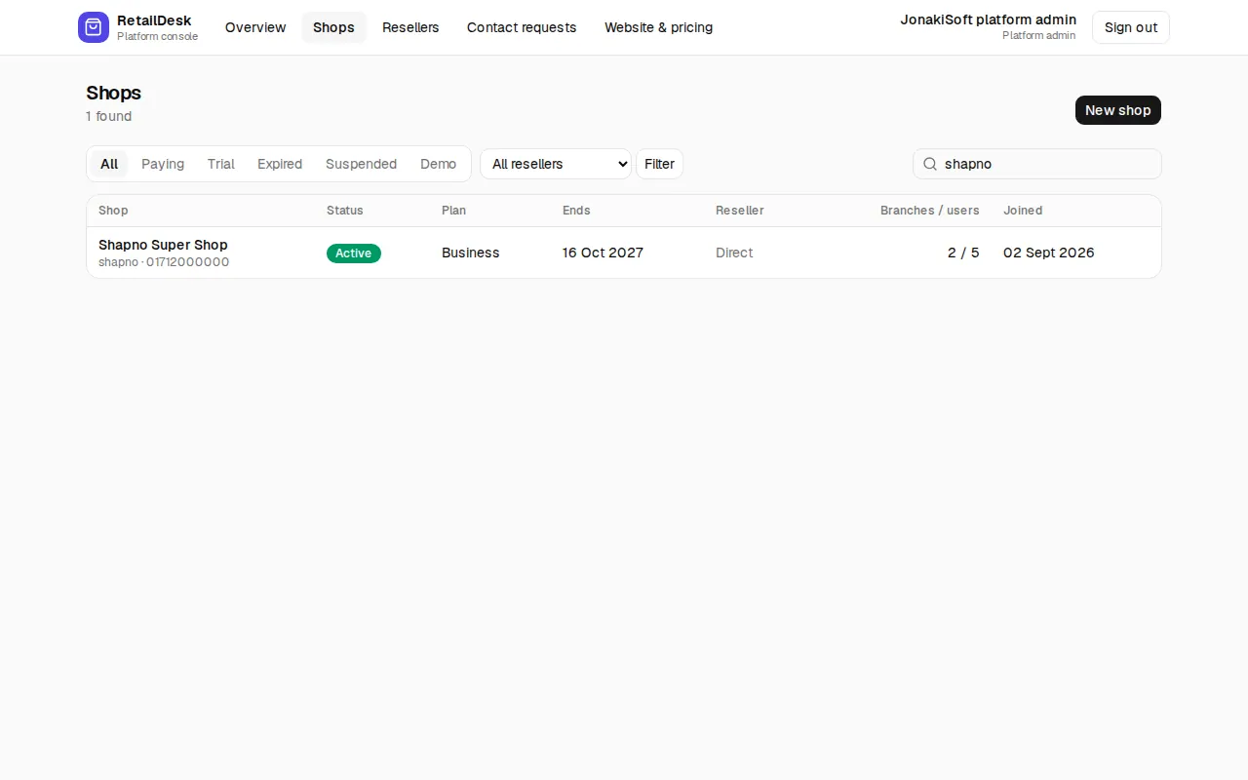Click the Reseller column header

coord(740,211)
